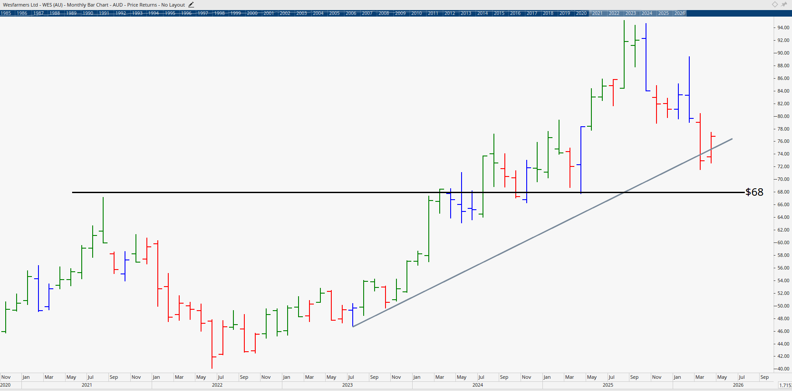
Task: Click the 44.00 price scale label
Action: (x=783, y=344)
